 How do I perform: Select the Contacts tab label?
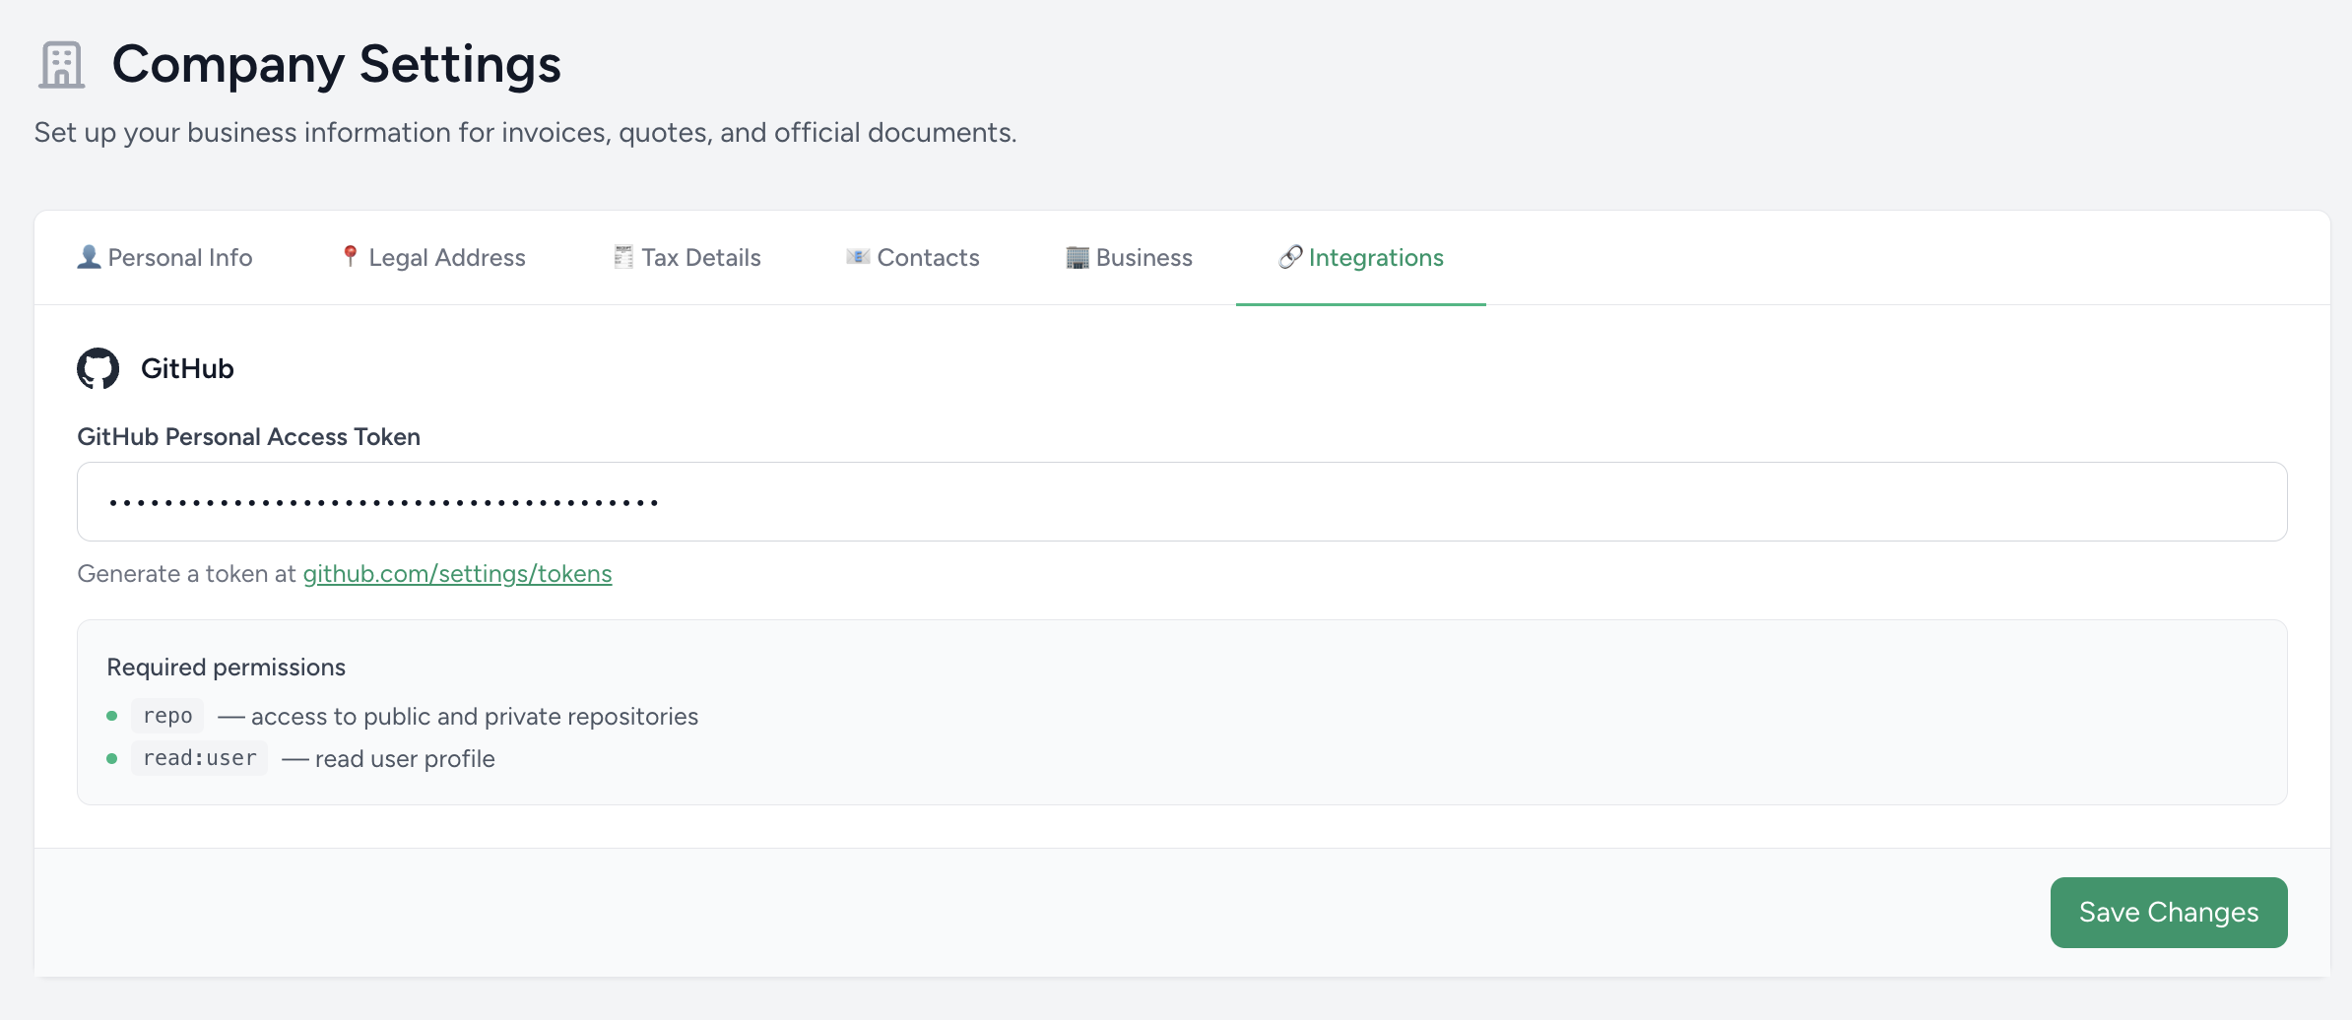coord(928,258)
